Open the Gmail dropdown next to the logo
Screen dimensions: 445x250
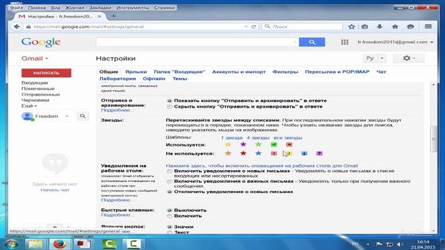(x=35, y=58)
